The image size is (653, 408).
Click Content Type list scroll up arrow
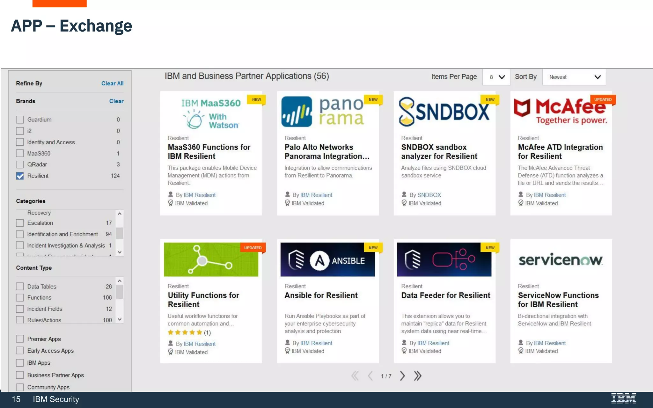click(120, 281)
